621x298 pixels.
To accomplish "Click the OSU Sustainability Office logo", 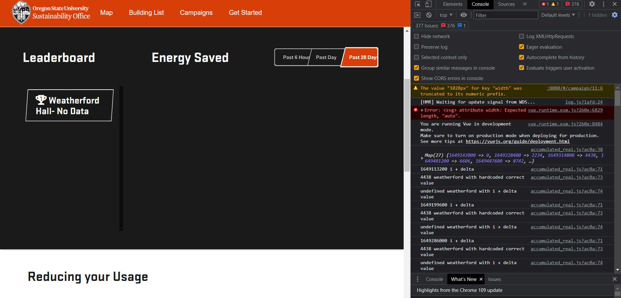I will coord(51,13).
